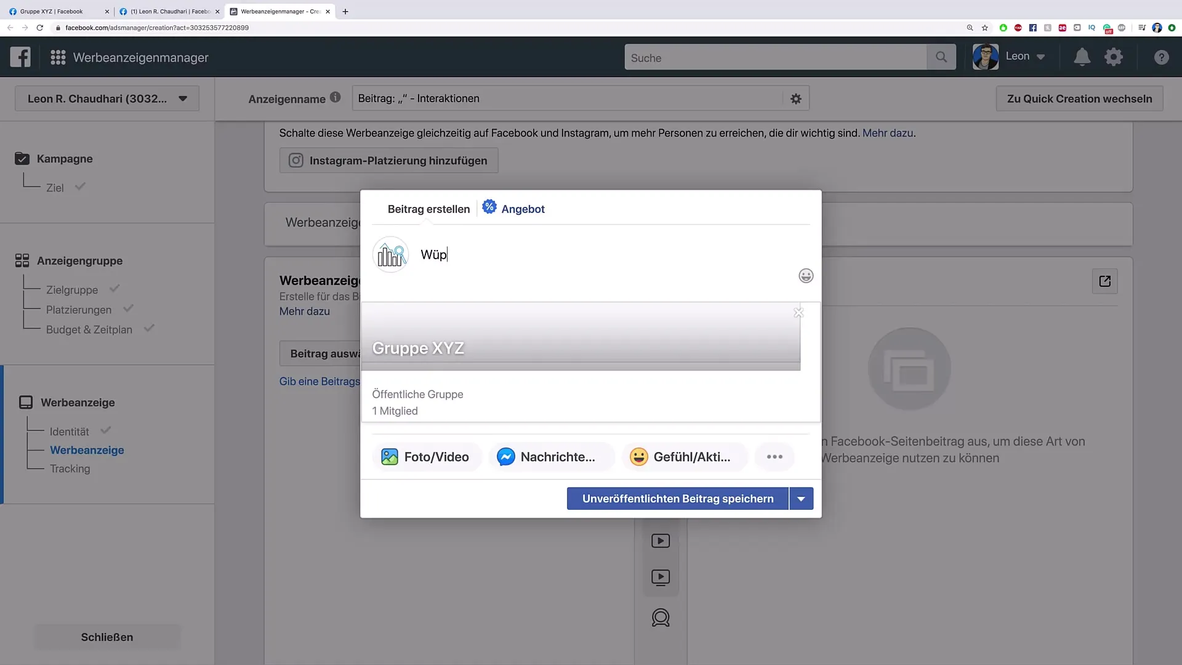Screen dimensions: 1182x665
Task: Go to Zielgruppe in sidebar
Action: pos(72,290)
